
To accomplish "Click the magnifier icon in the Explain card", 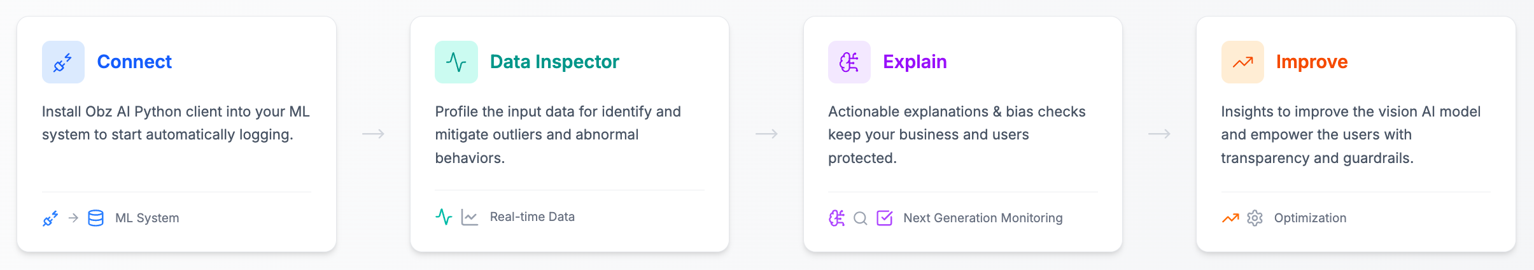I will pos(860,218).
